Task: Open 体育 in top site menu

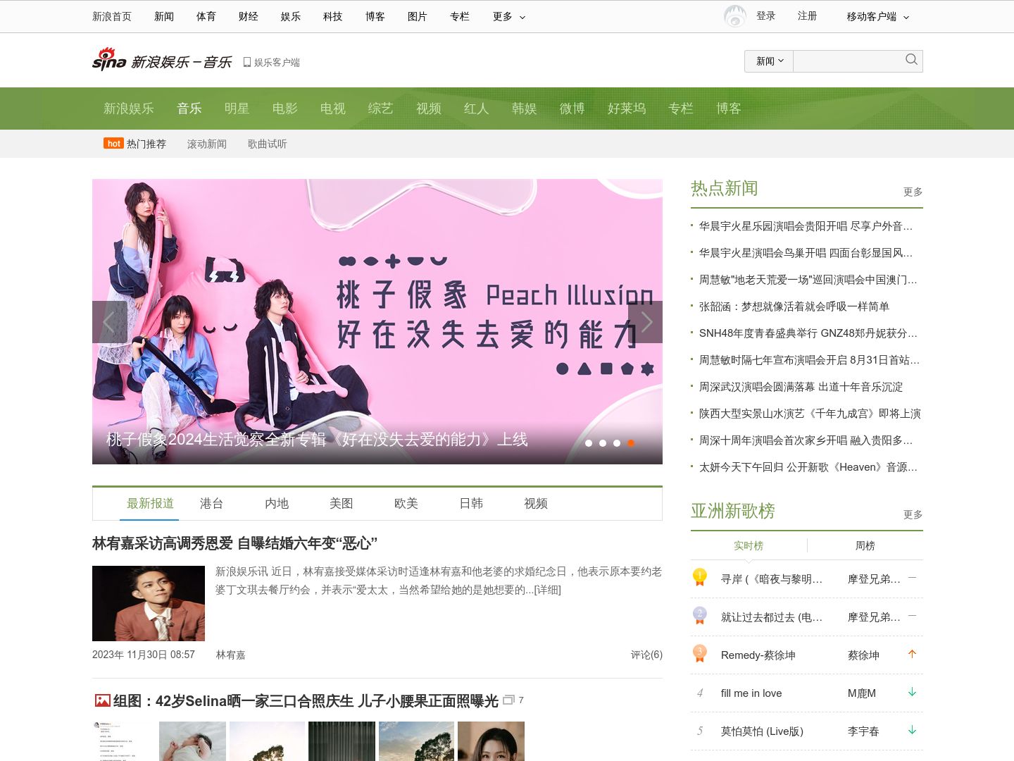Action: pos(206,16)
